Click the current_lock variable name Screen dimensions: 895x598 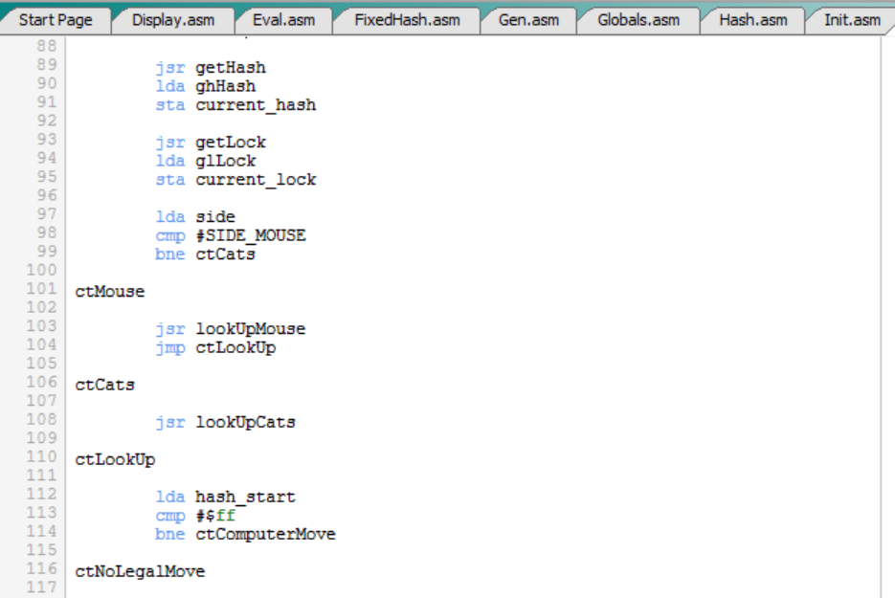pos(256,180)
